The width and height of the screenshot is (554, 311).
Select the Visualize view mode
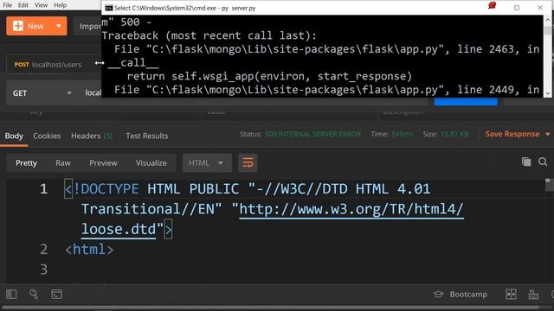151,163
